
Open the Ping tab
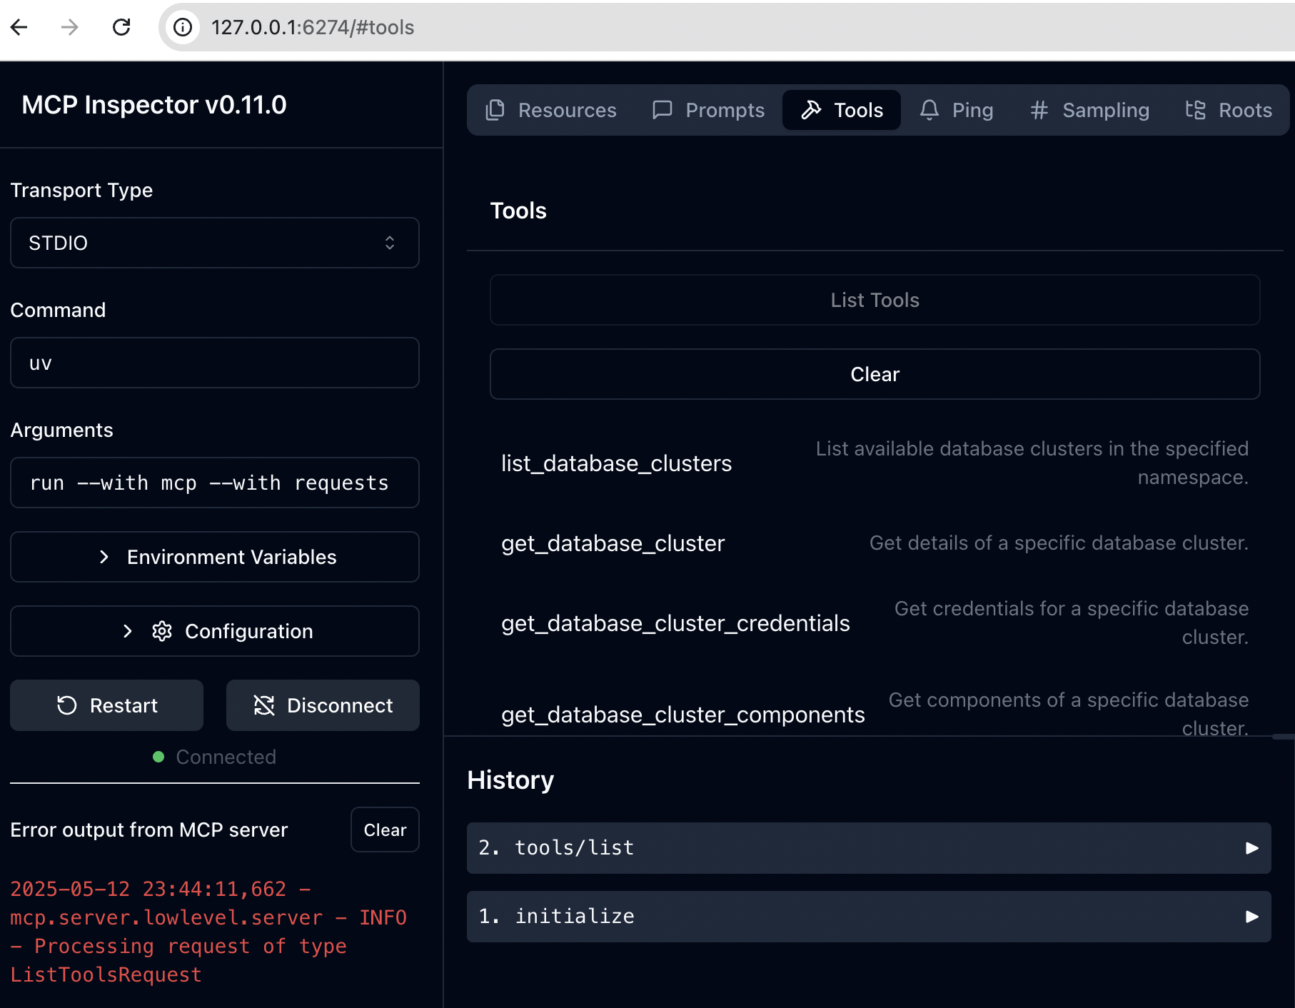point(957,110)
